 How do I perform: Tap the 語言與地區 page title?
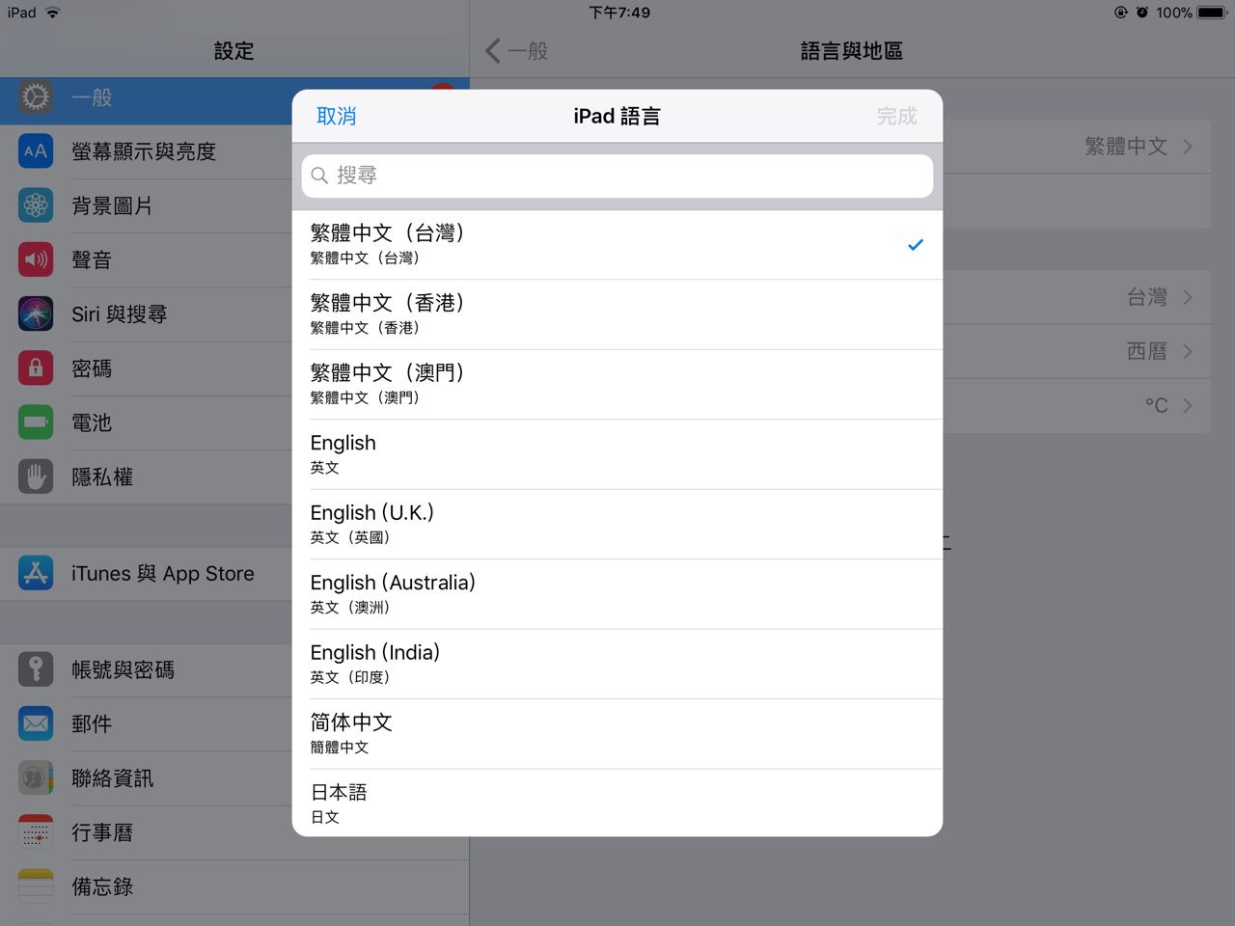pyautogui.click(x=852, y=51)
